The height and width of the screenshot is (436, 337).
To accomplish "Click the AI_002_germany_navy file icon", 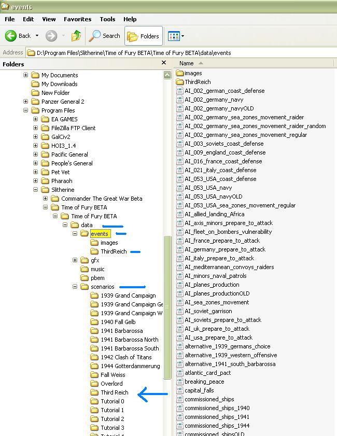I will [x=180, y=100].
